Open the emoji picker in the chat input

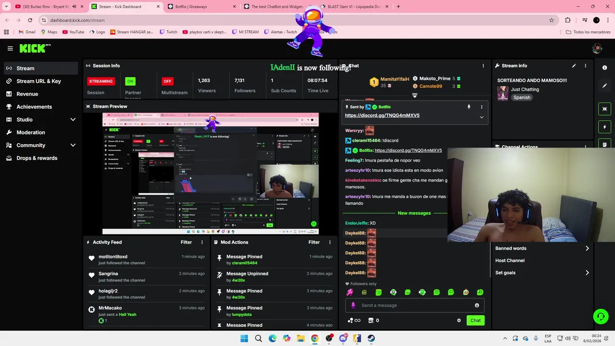pos(477,305)
